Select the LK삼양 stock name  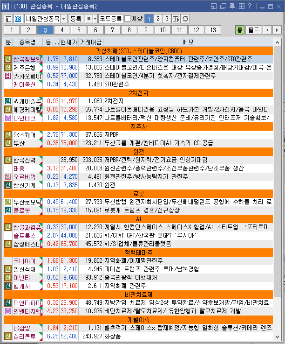(x=22, y=328)
